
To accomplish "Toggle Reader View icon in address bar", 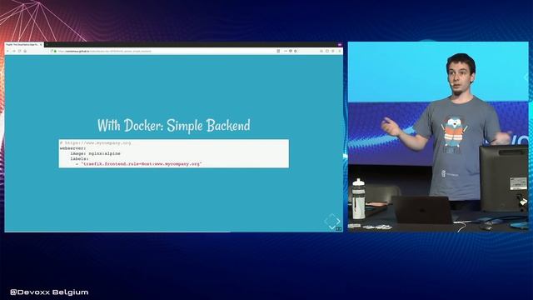I will pos(278,51).
